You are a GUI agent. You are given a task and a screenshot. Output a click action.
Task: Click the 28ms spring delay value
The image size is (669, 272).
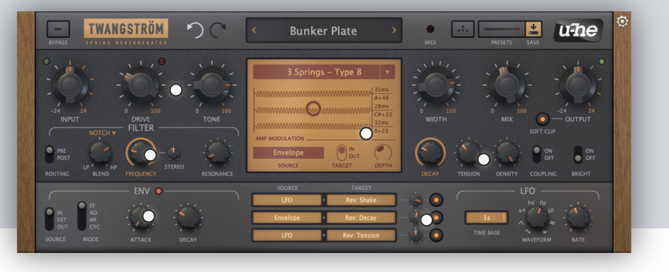(381, 106)
